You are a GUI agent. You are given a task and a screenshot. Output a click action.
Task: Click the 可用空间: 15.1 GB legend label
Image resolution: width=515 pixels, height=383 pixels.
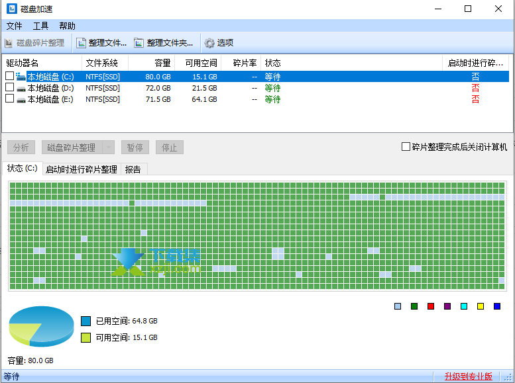point(127,337)
